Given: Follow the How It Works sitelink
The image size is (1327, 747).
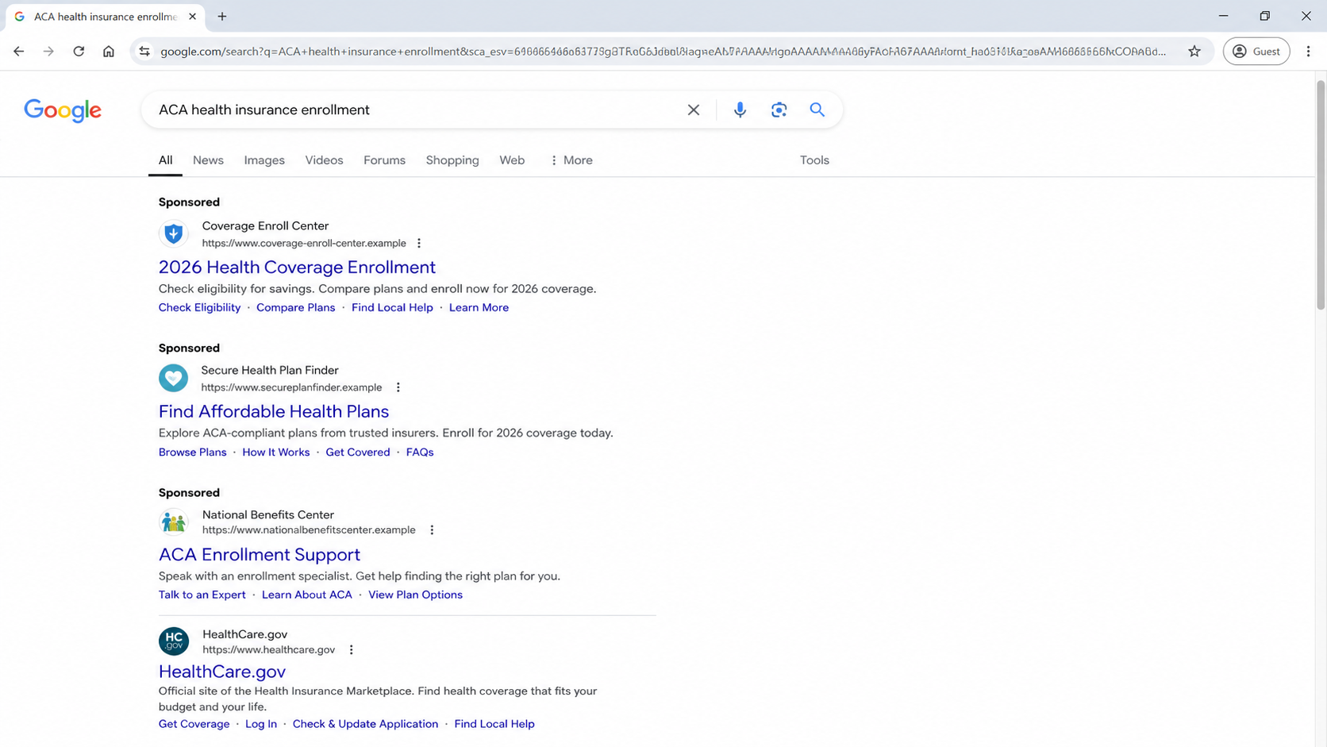Looking at the screenshot, I should tap(276, 452).
